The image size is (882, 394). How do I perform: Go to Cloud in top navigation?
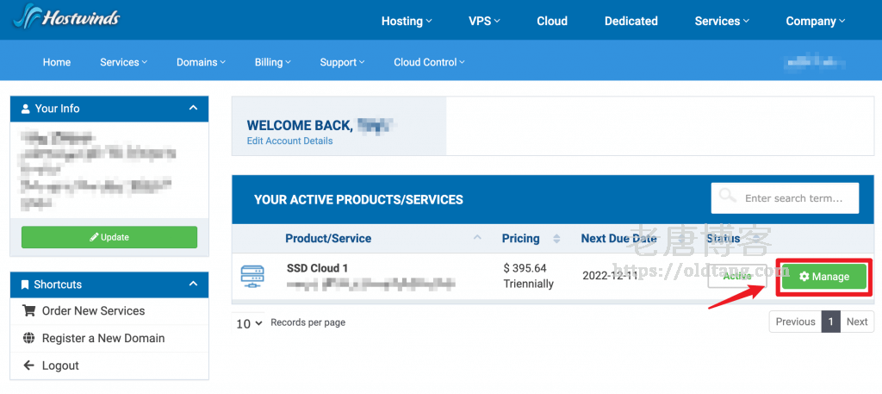pyautogui.click(x=552, y=21)
